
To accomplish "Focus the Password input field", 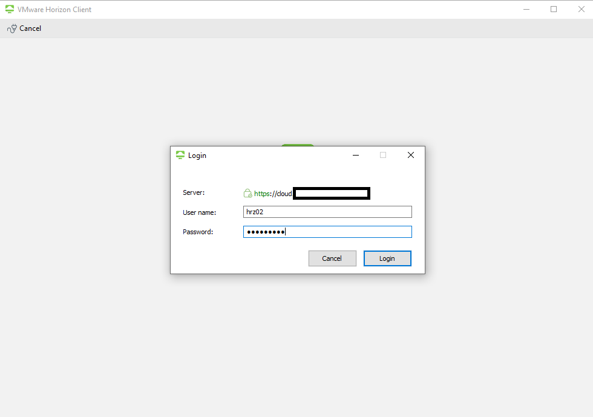I will [x=327, y=232].
